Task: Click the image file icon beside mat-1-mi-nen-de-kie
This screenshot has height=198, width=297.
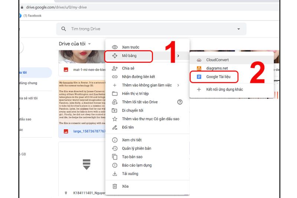Action: [x=66, y=70]
